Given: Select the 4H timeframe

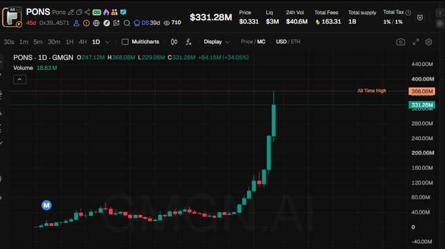Looking at the screenshot, I should 82,42.
